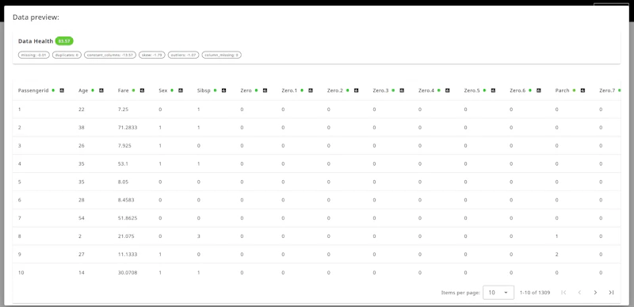Click the green 83.57 Data Health score badge
634x307 pixels.
click(x=64, y=41)
